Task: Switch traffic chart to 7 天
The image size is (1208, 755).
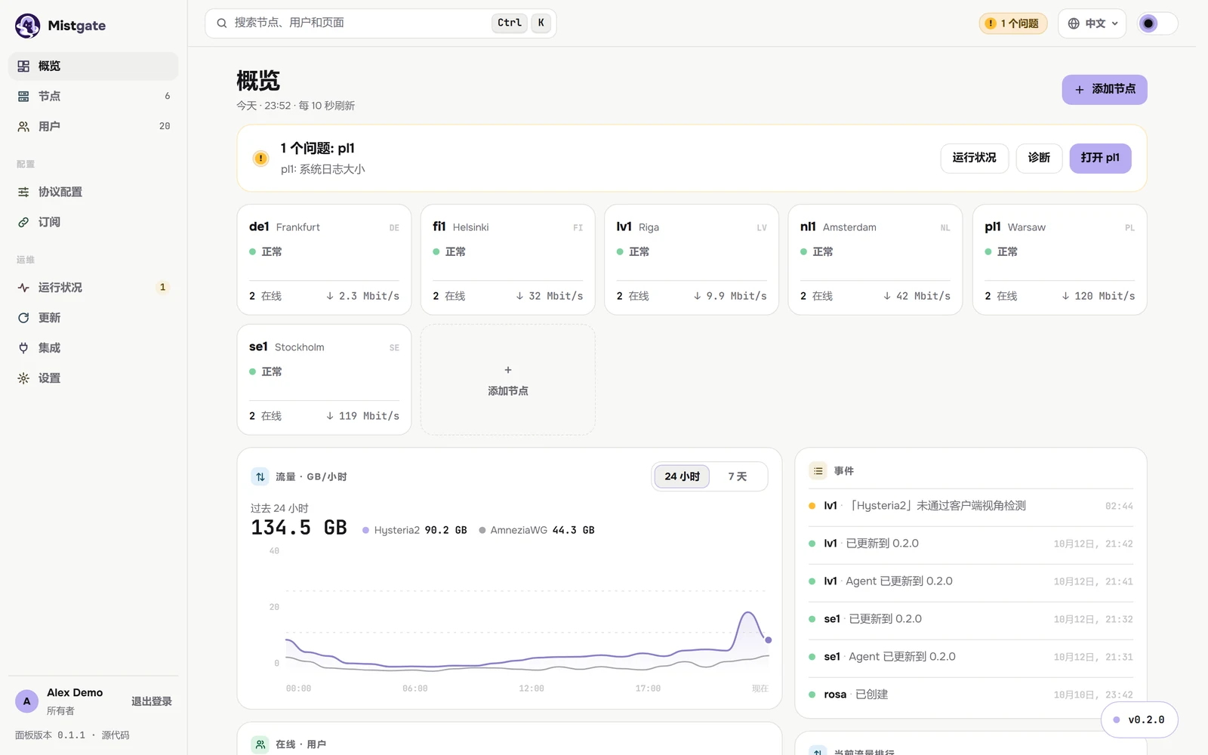Action: point(738,476)
